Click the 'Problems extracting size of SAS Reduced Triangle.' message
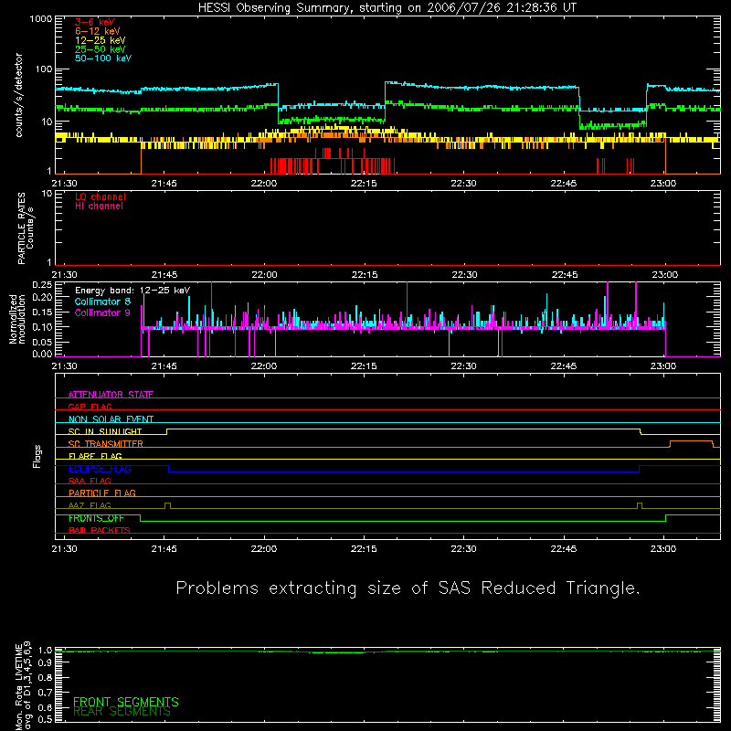Viewport: 731px width, 731px height. pyautogui.click(x=408, y=588)
